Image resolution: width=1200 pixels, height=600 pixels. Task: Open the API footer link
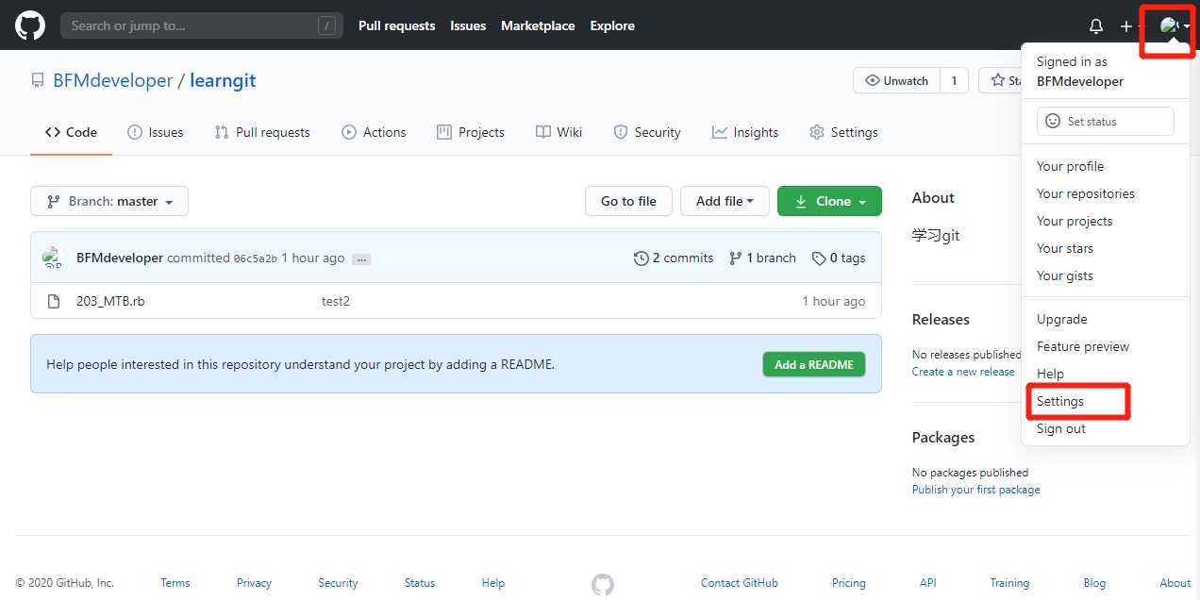pos(928,583)
